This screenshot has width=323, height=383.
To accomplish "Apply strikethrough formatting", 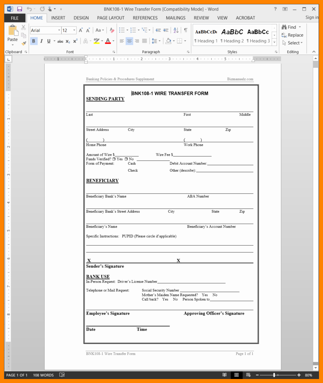I will tap(60, 41).
